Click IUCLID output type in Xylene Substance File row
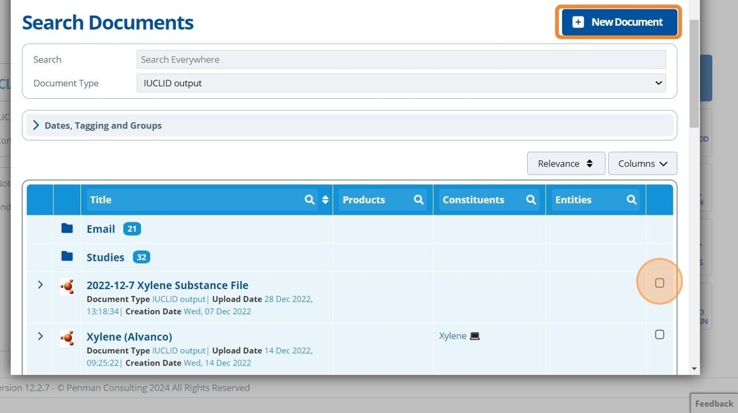Screen dimensions: 738x413 [x=179, y=299]
